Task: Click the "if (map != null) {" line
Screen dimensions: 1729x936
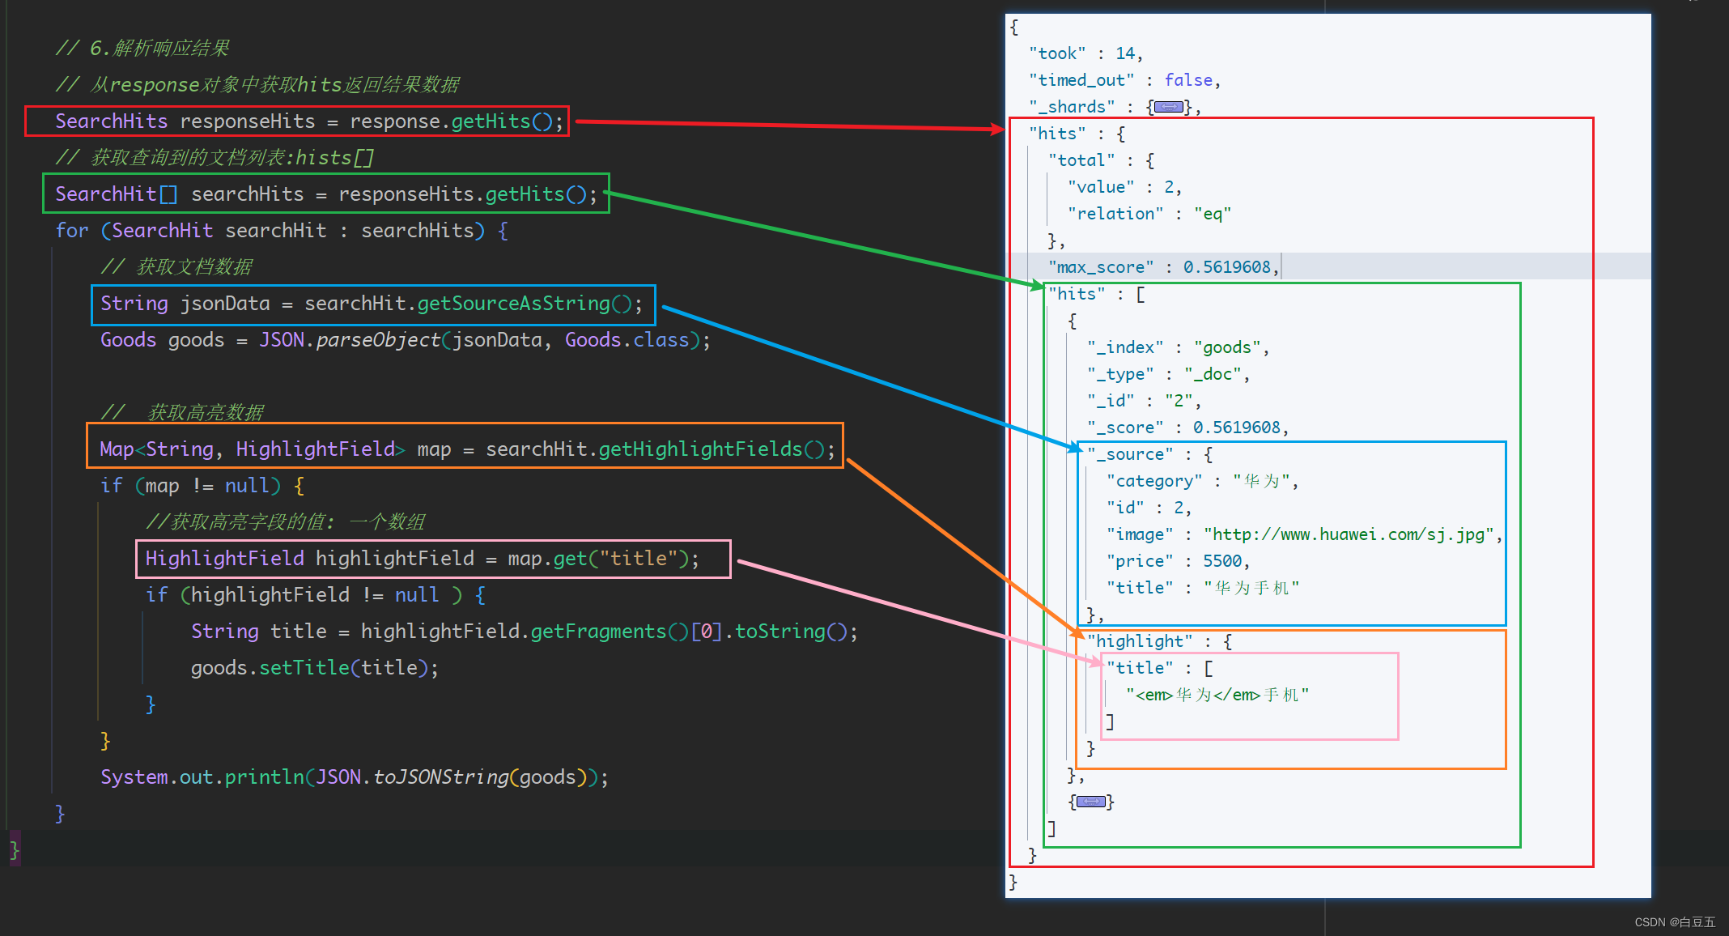Action: pyautogui.click(x=202, y=486)
